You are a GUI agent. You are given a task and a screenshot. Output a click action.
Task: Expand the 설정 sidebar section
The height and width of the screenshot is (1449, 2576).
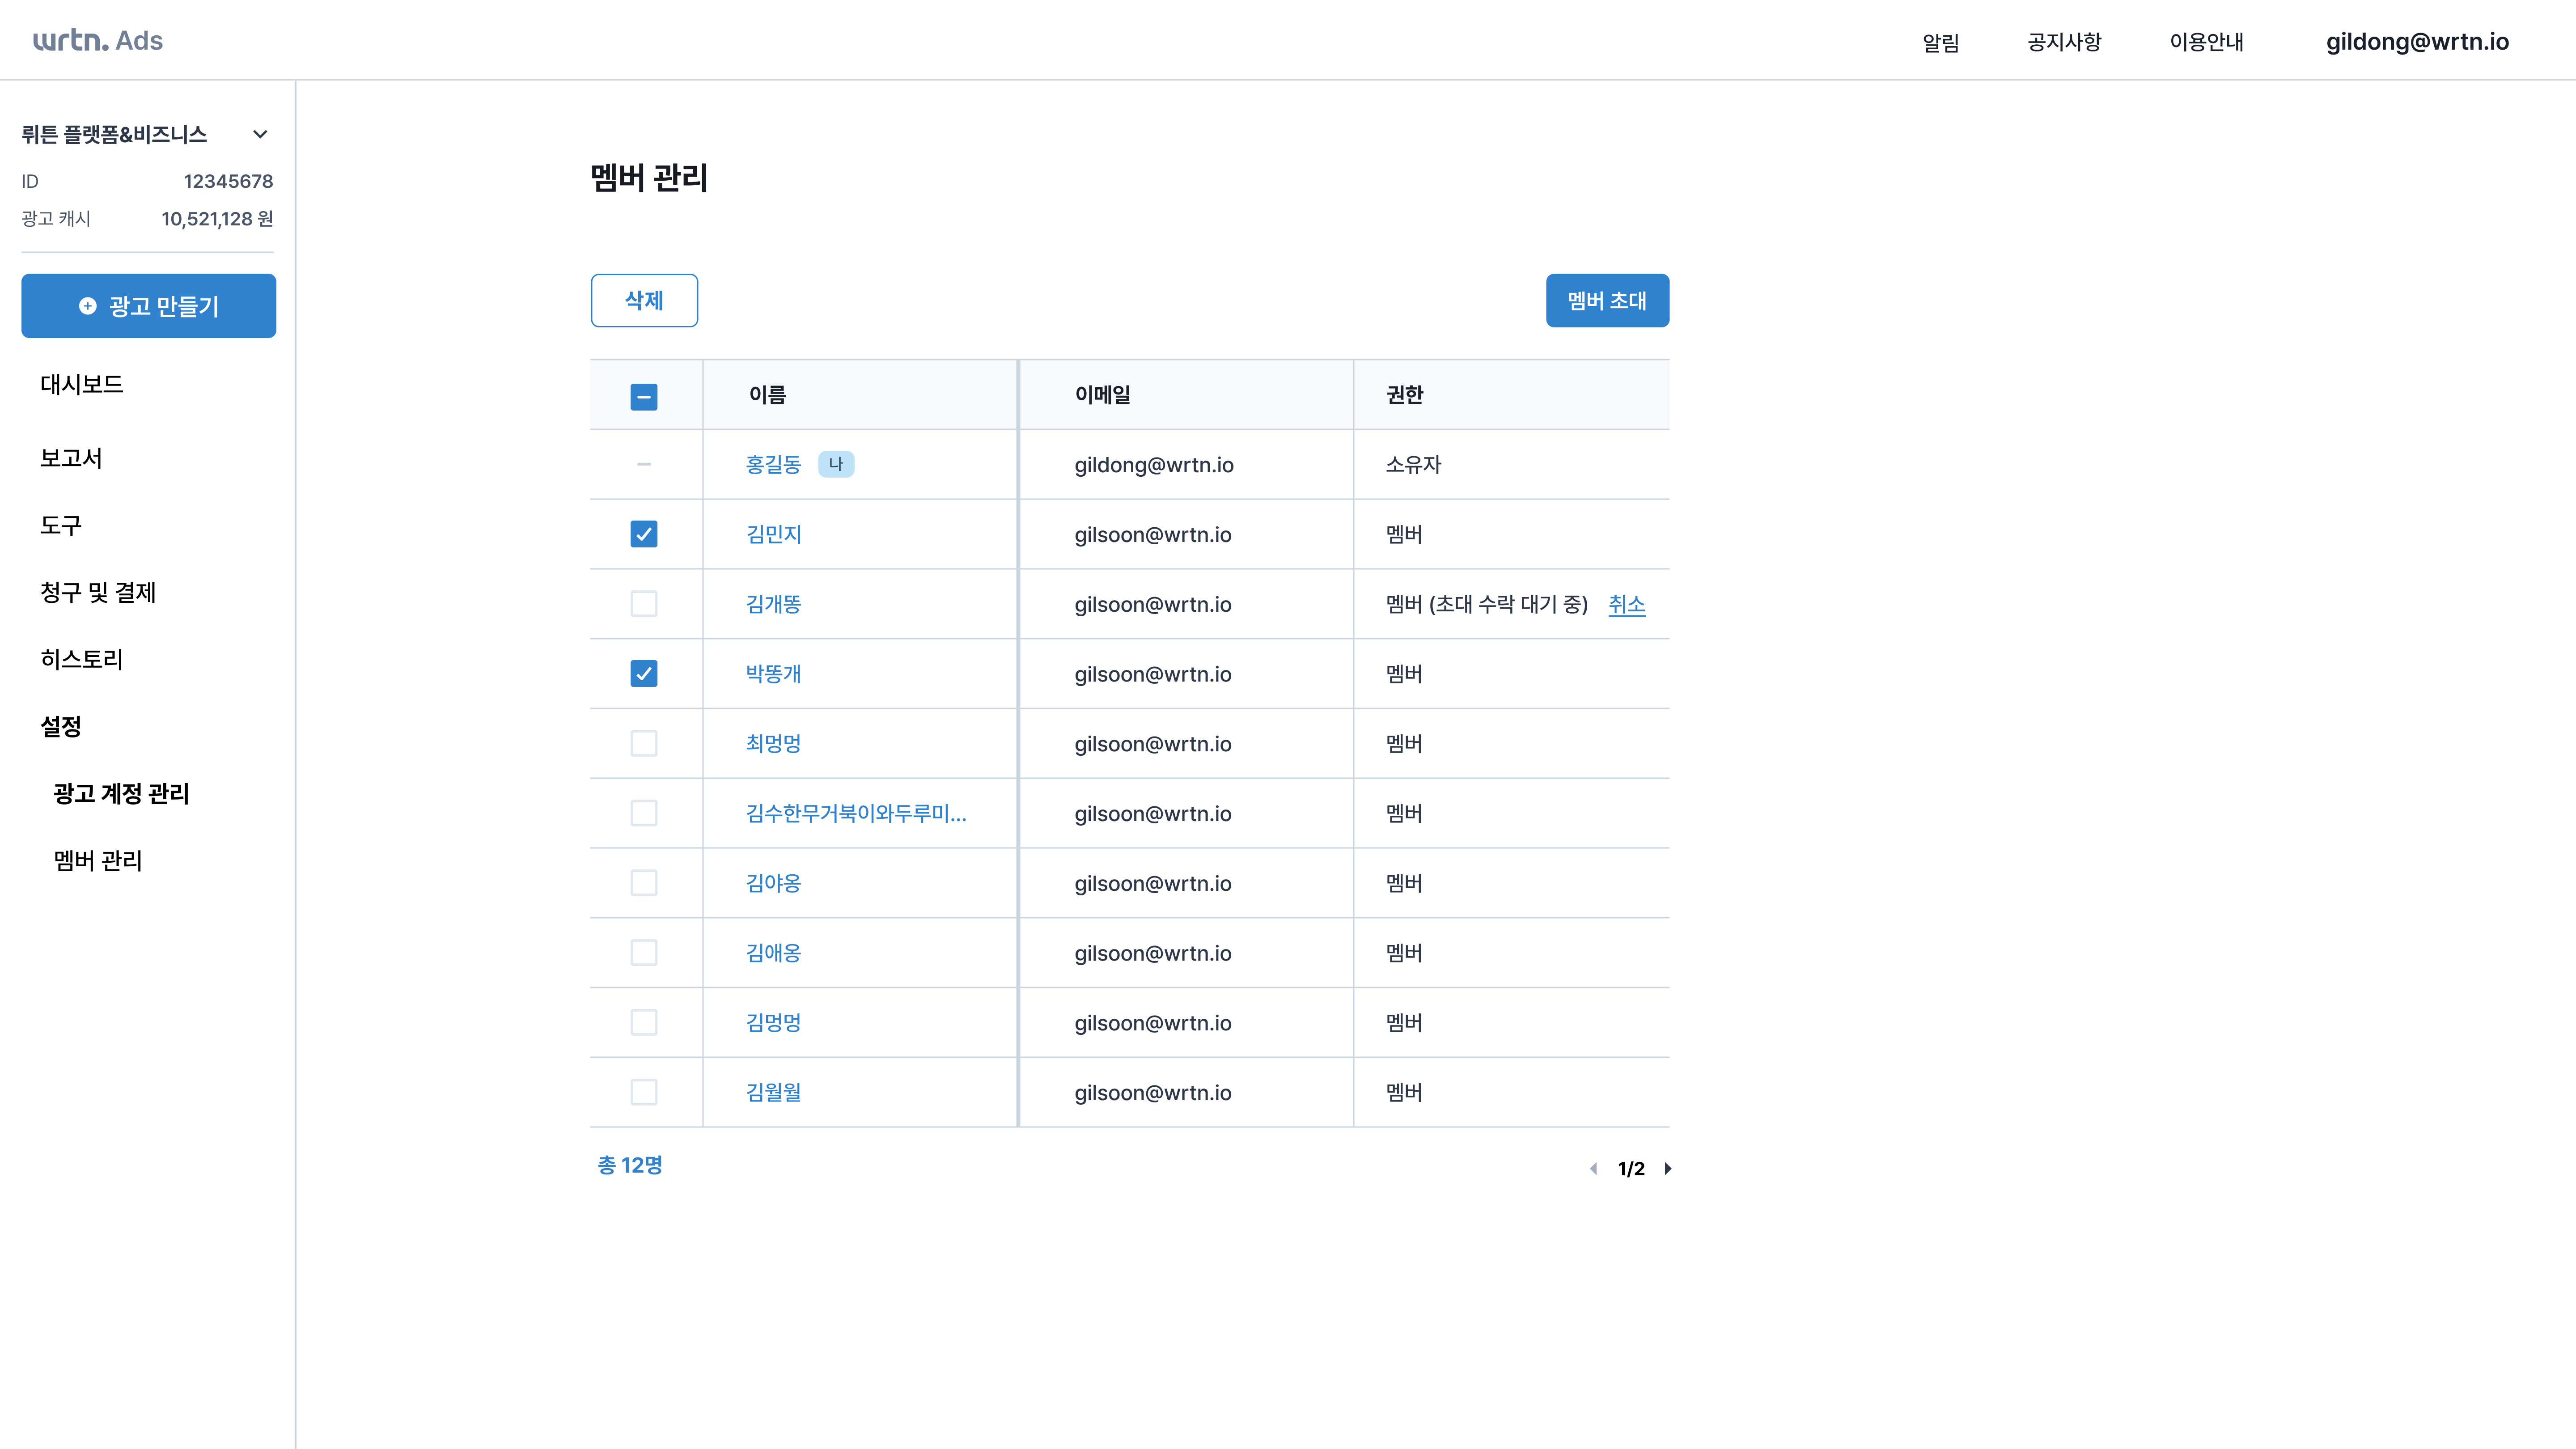click(x=60, y=726)
